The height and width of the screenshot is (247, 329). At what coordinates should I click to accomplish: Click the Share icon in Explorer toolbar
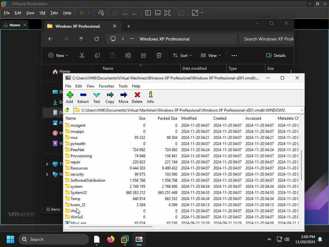click(144, 55)
